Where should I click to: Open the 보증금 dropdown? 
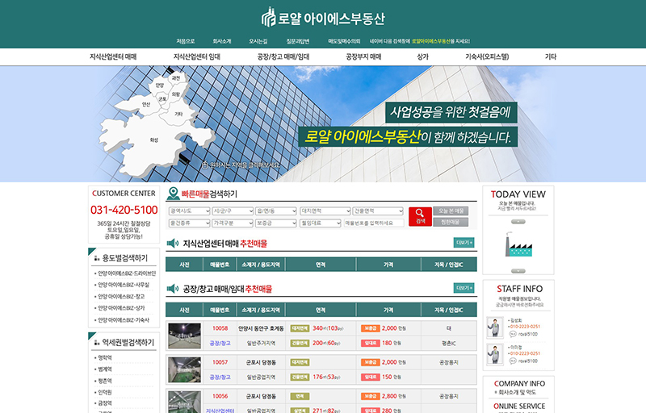pos(276,223)
